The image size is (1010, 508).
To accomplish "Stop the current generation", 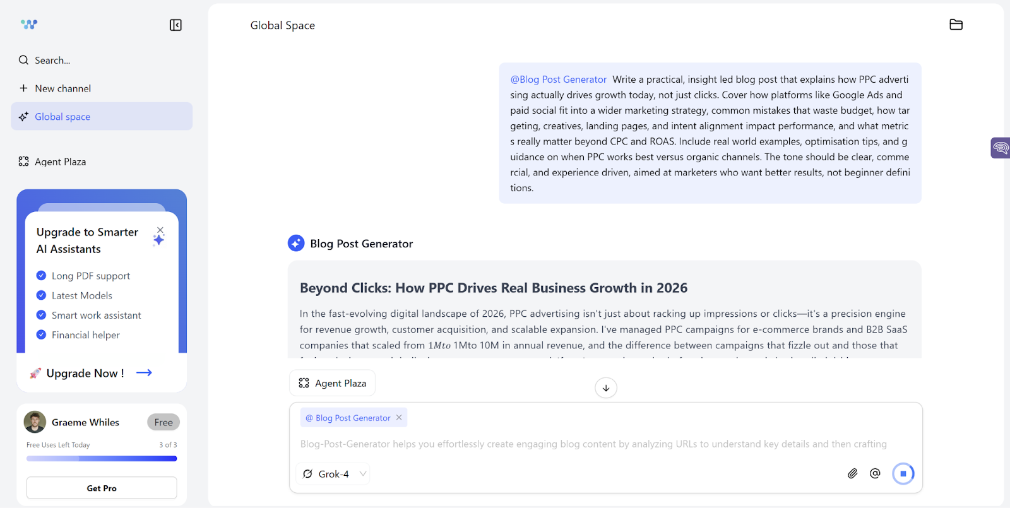I will [x=903, y=473].
